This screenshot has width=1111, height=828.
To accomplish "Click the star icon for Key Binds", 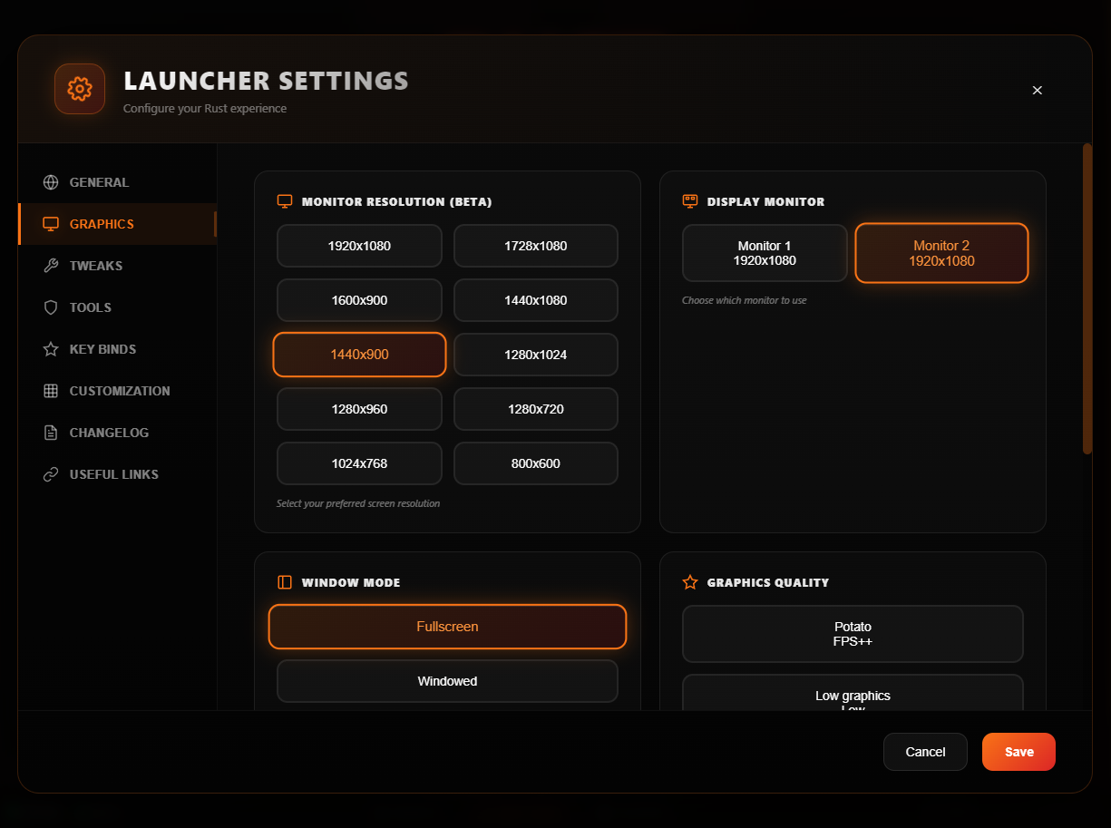I will [x=51, y=349].
